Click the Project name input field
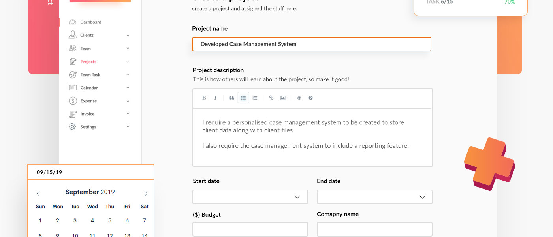Viewport: 553px width, 237px height. tap(311, 44)
